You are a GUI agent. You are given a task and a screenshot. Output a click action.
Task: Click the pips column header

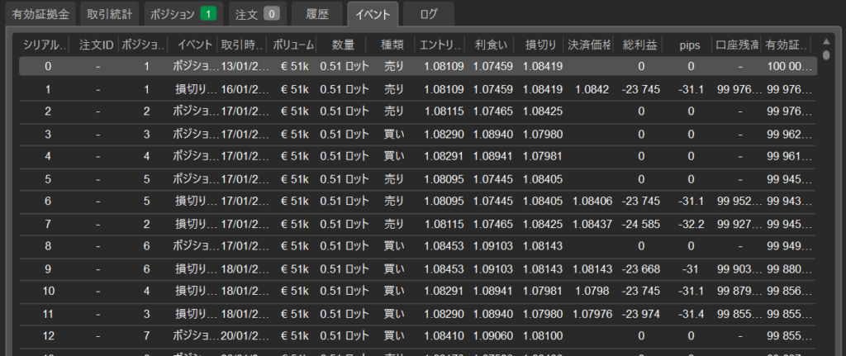691,44
